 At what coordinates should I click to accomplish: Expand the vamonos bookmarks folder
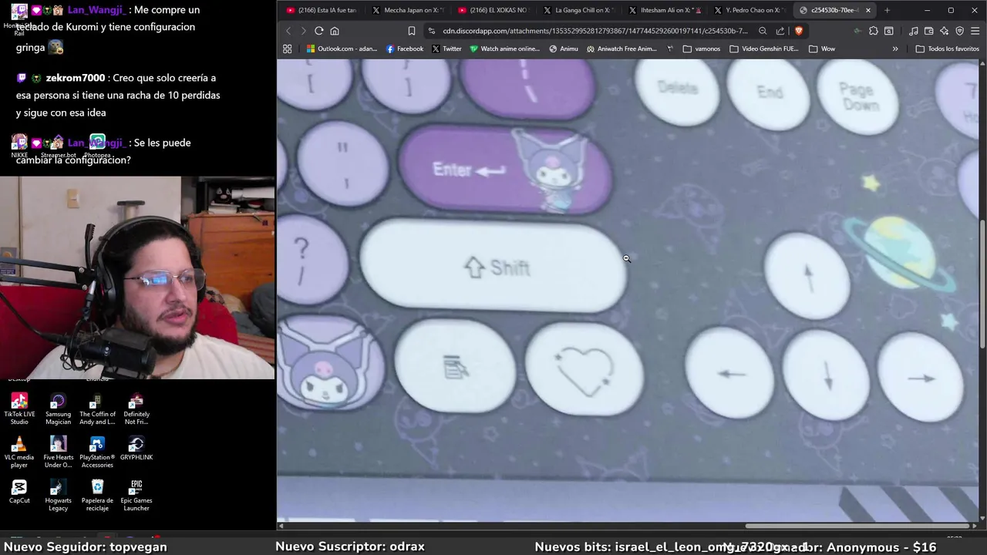702,49
